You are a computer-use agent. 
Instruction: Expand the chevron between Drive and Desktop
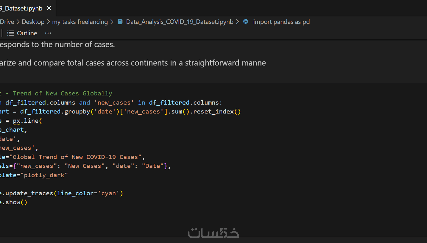point(18,22)
